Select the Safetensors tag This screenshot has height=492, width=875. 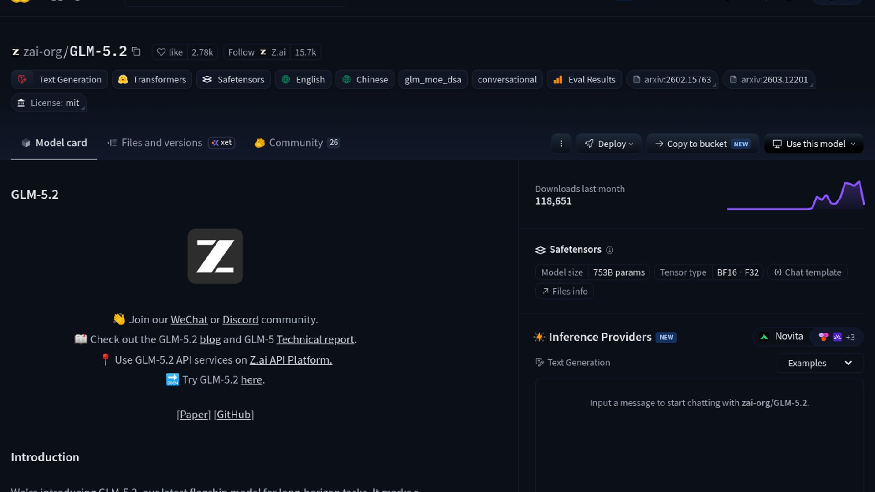(x=233, y=80)
